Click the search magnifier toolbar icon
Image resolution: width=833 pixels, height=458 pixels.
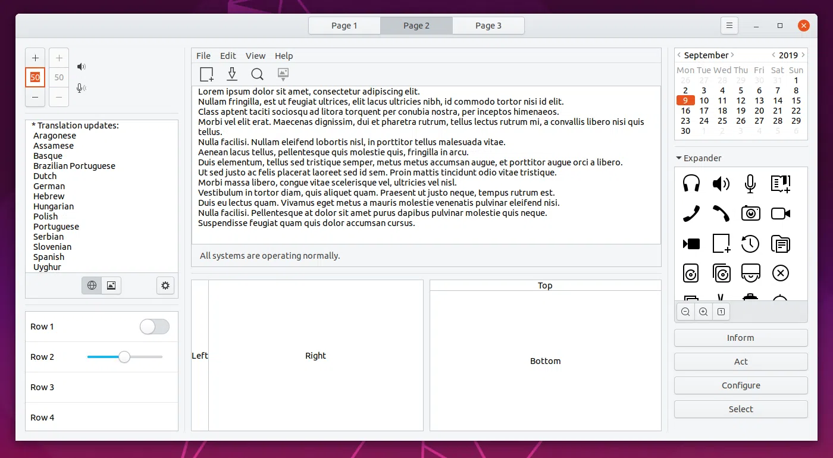(257, 74)
